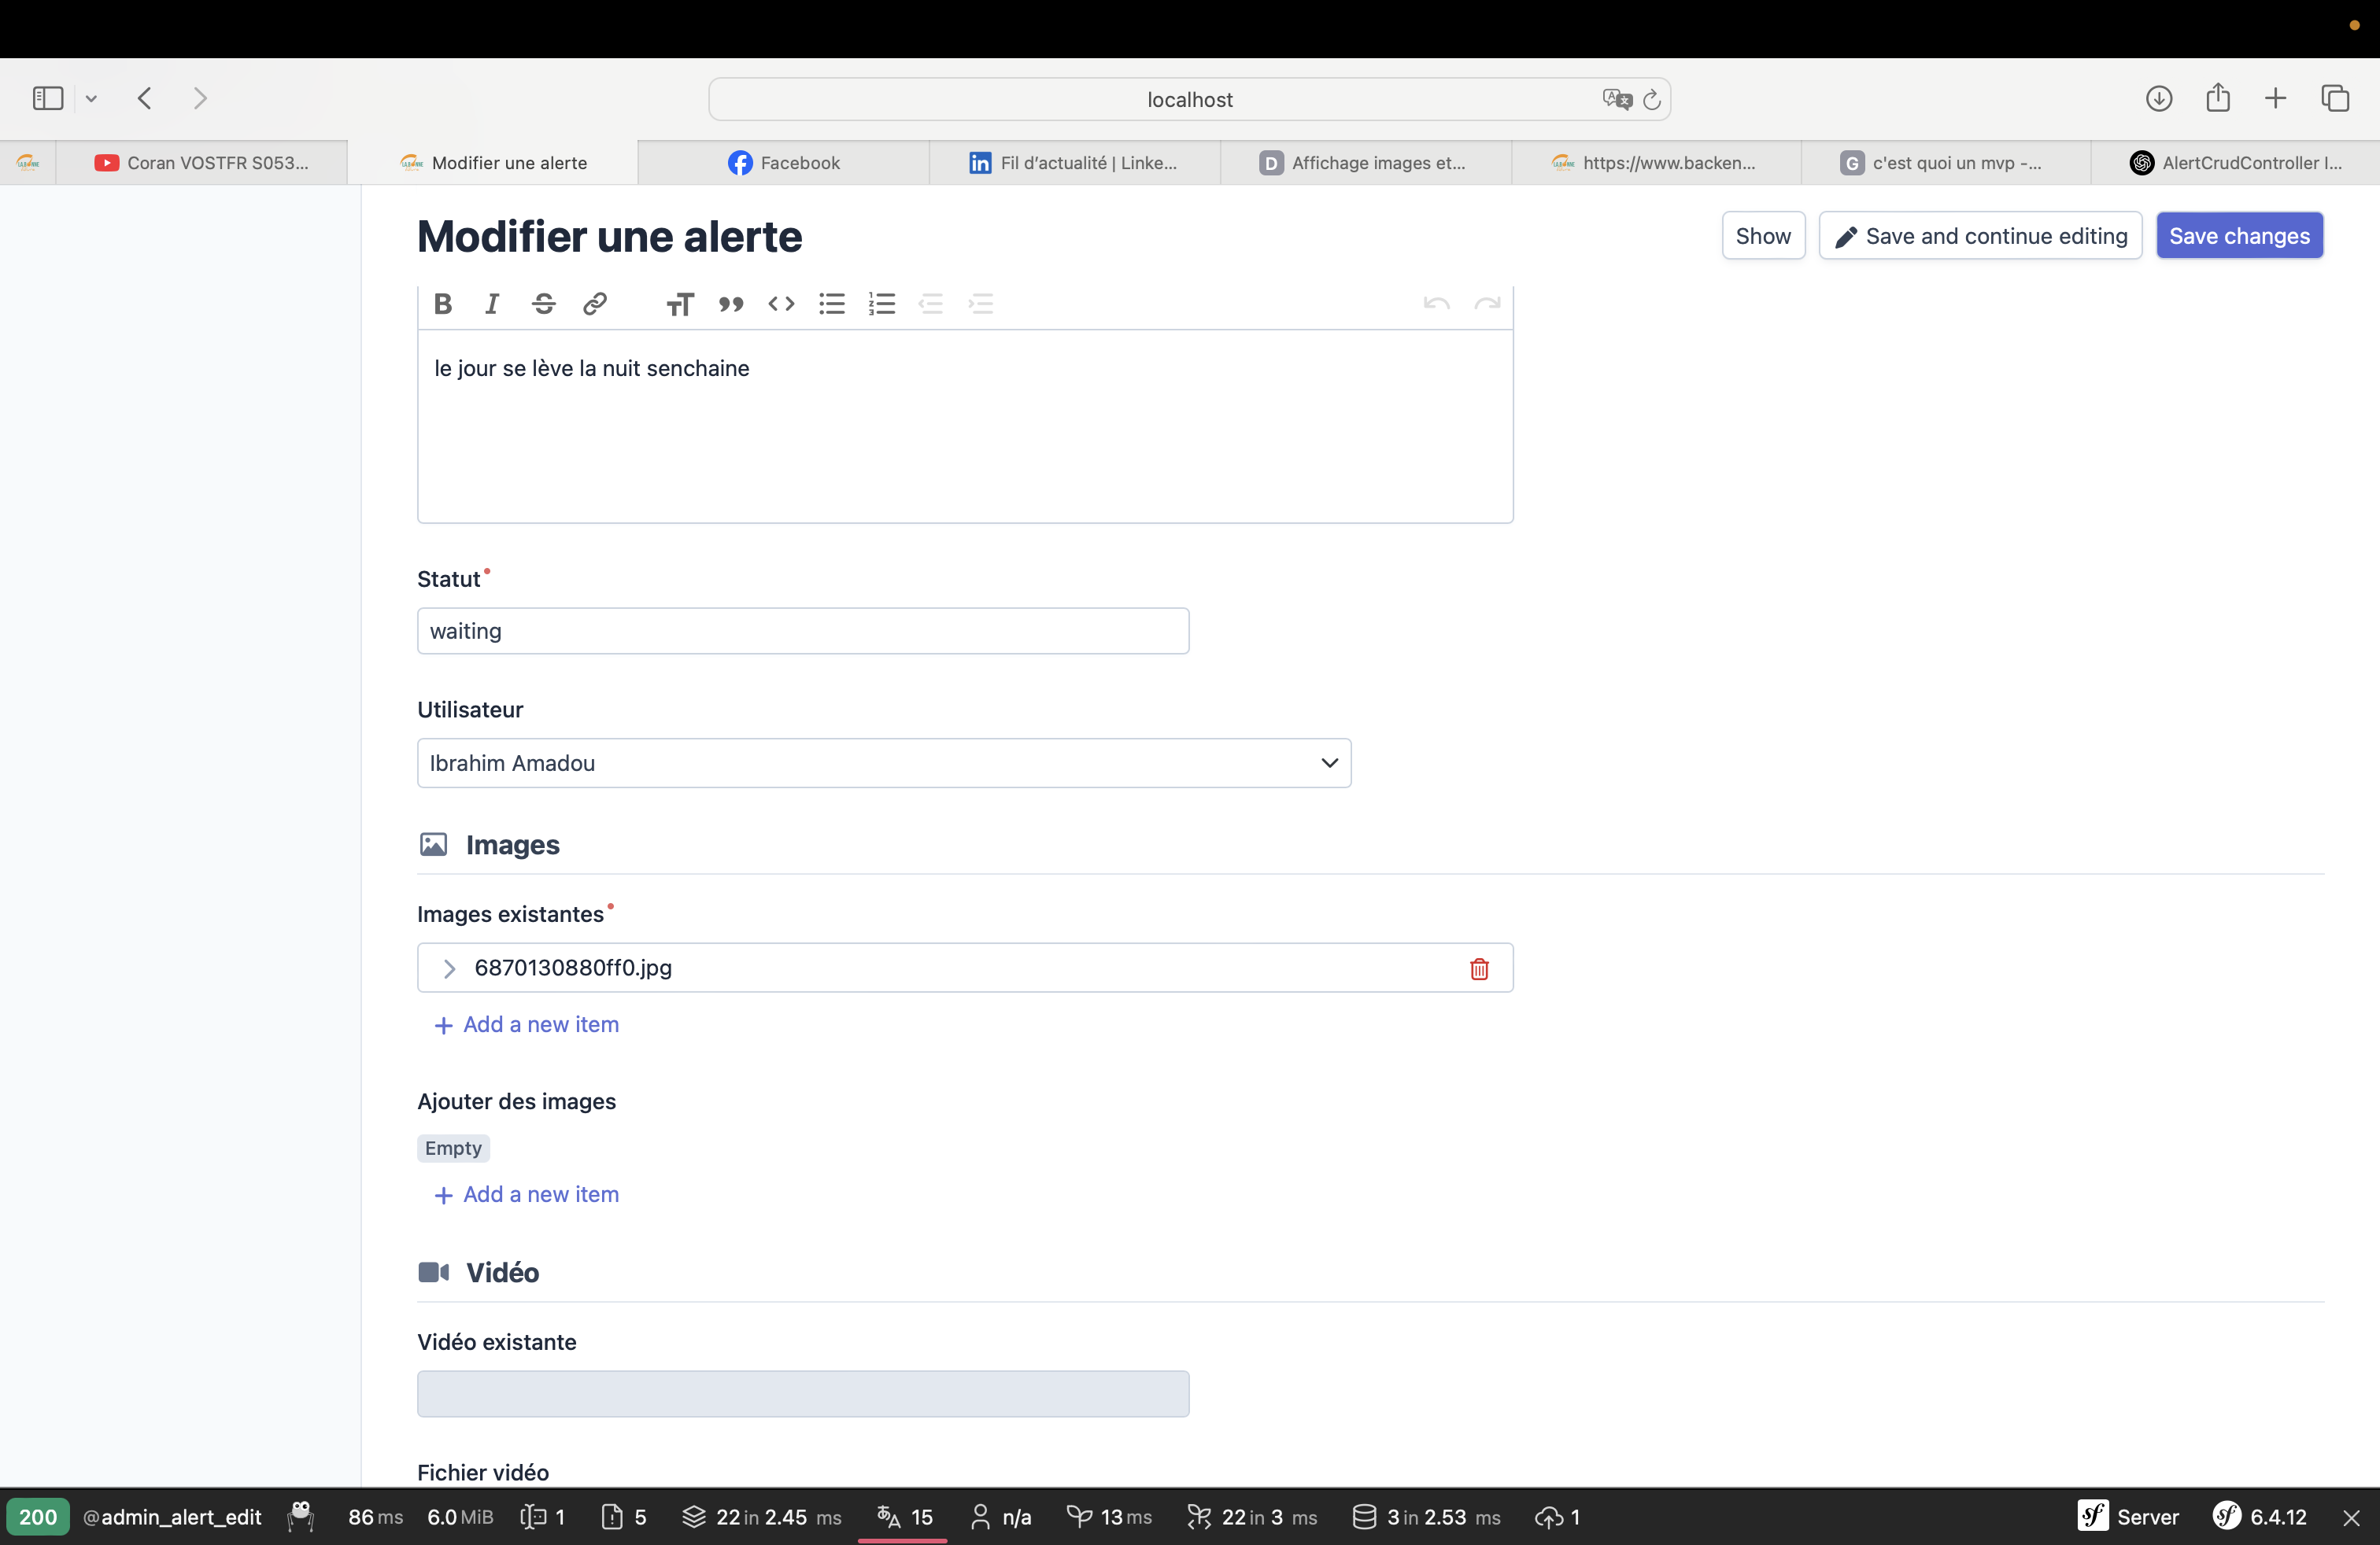Insert blockquote in editor
Viewport: 2380px width, 1545px height.
point(731,304)
